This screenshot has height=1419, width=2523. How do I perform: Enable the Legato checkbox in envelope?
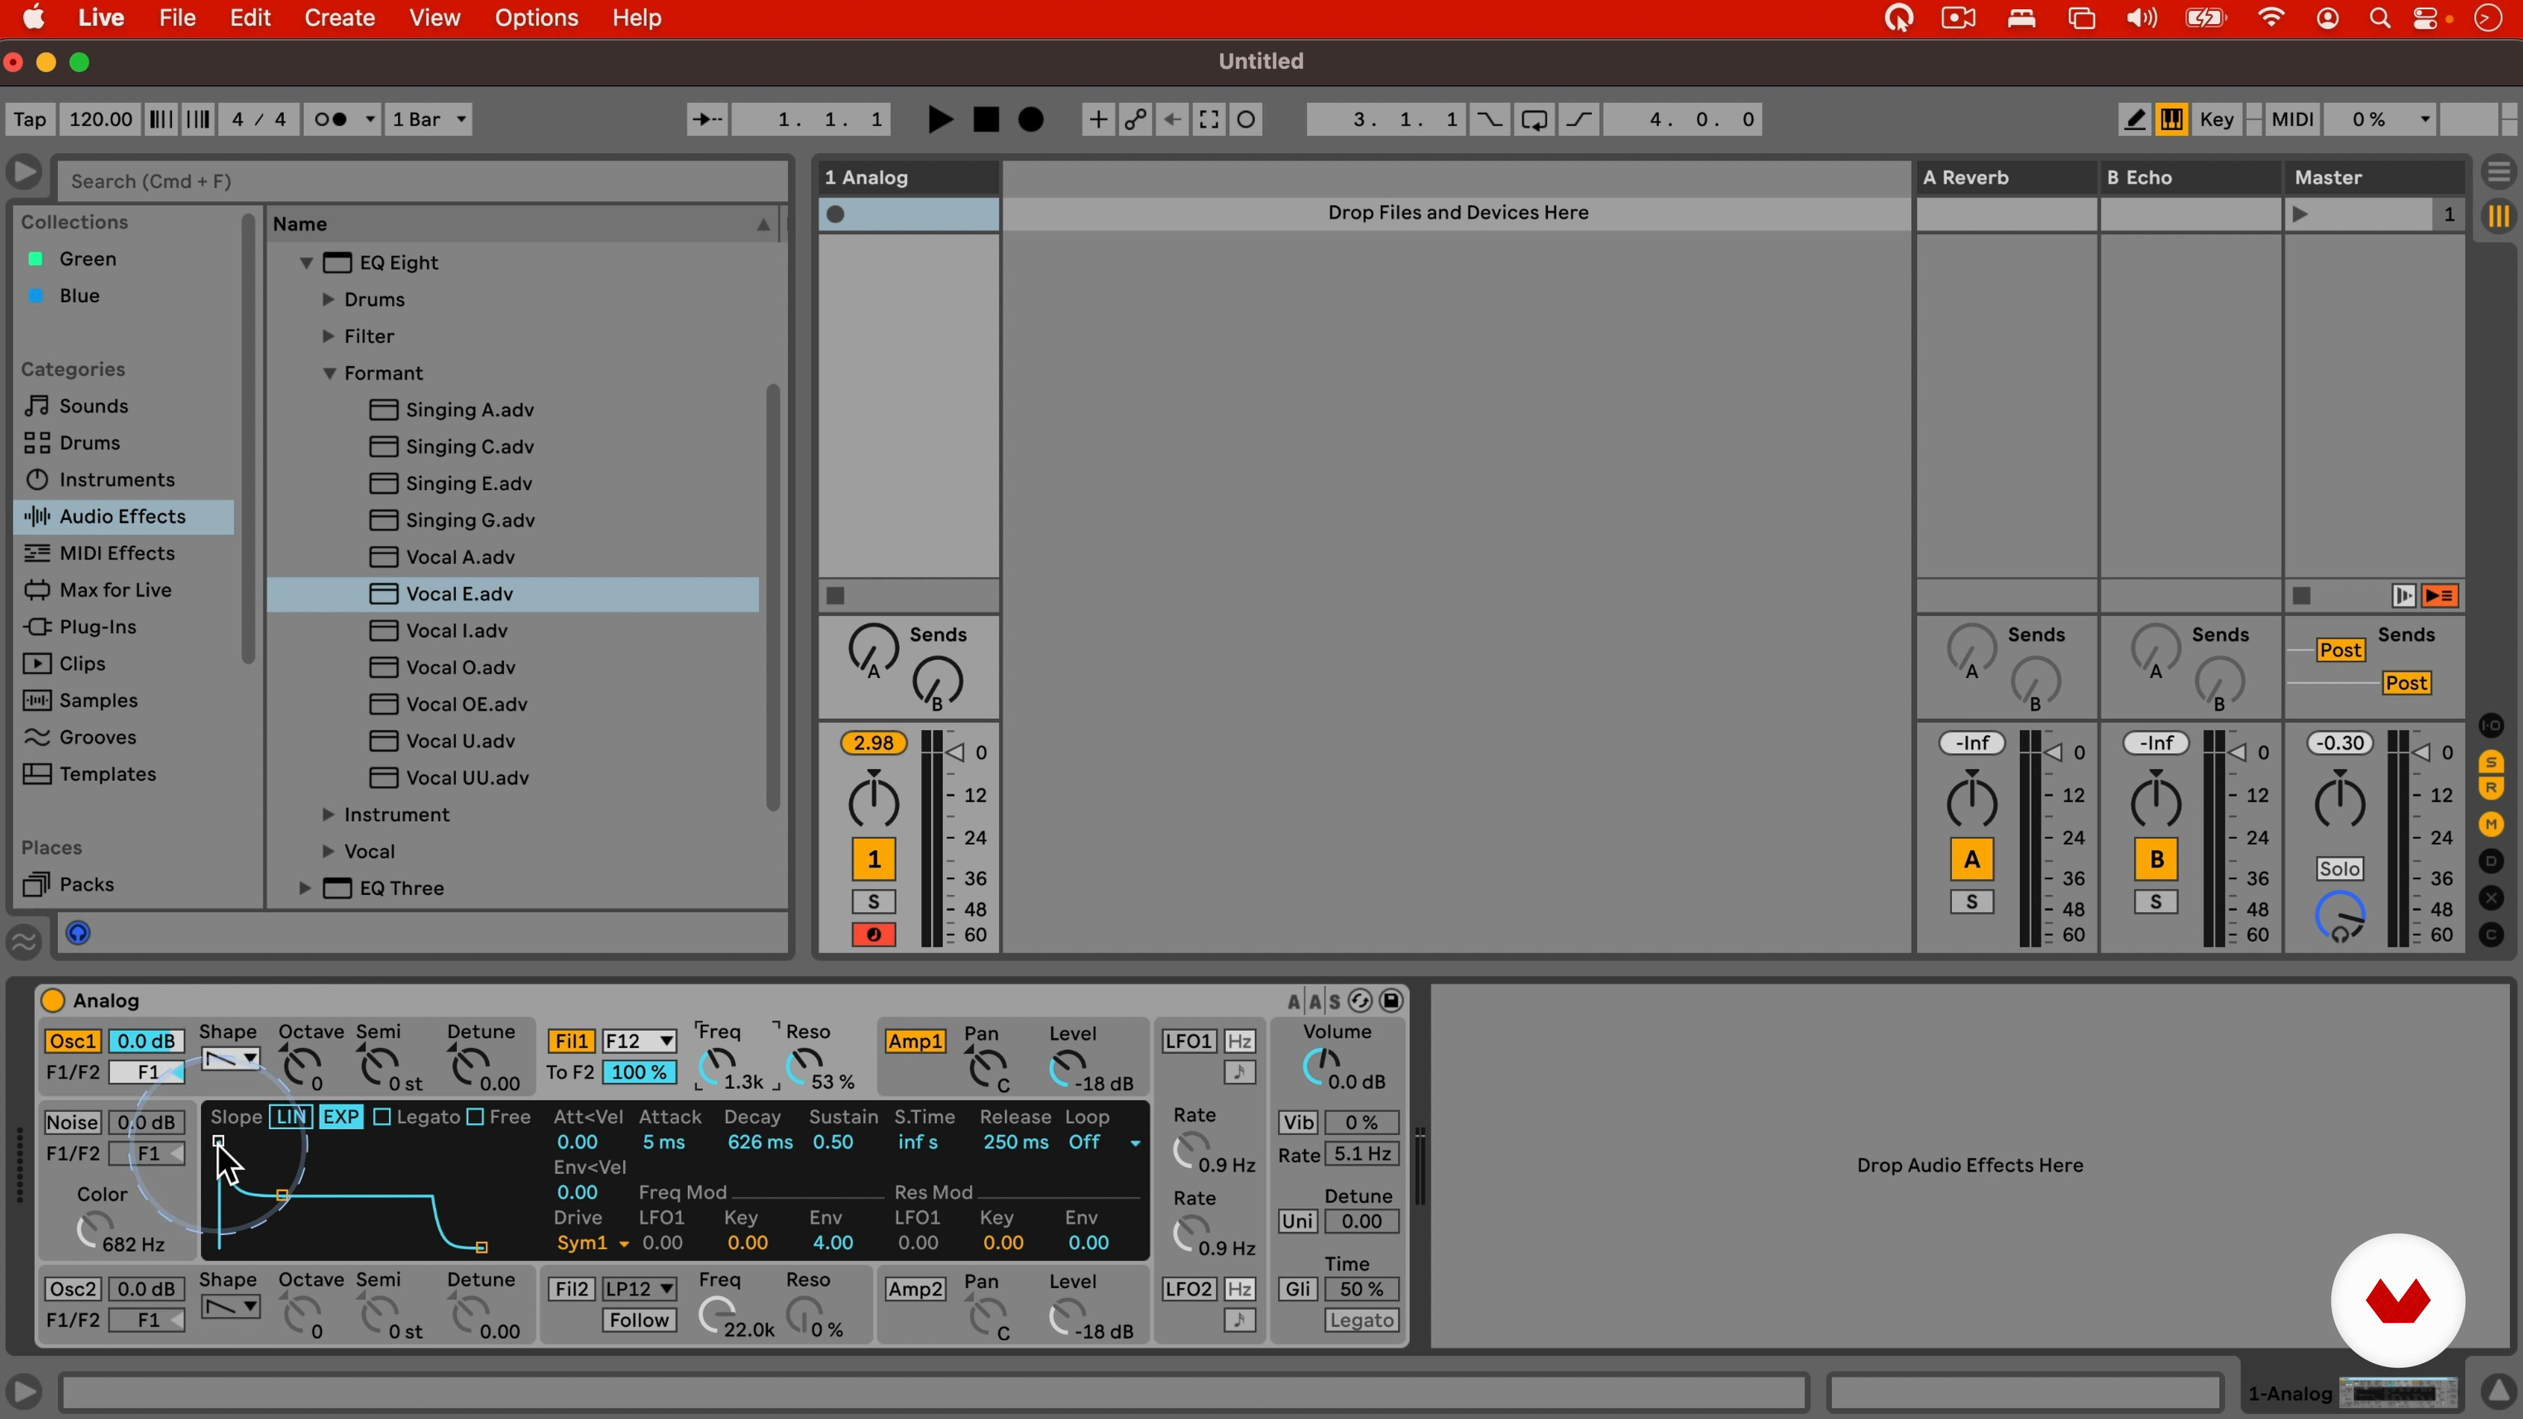pyautogui.click(x=383, y=1117)
